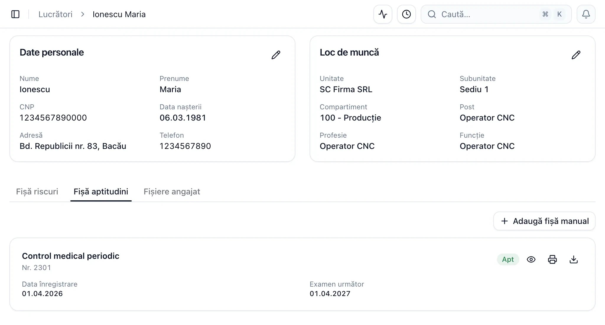605x325 pixels.
Task: Click the Control medical periodic title
Action: click(71, 256)
